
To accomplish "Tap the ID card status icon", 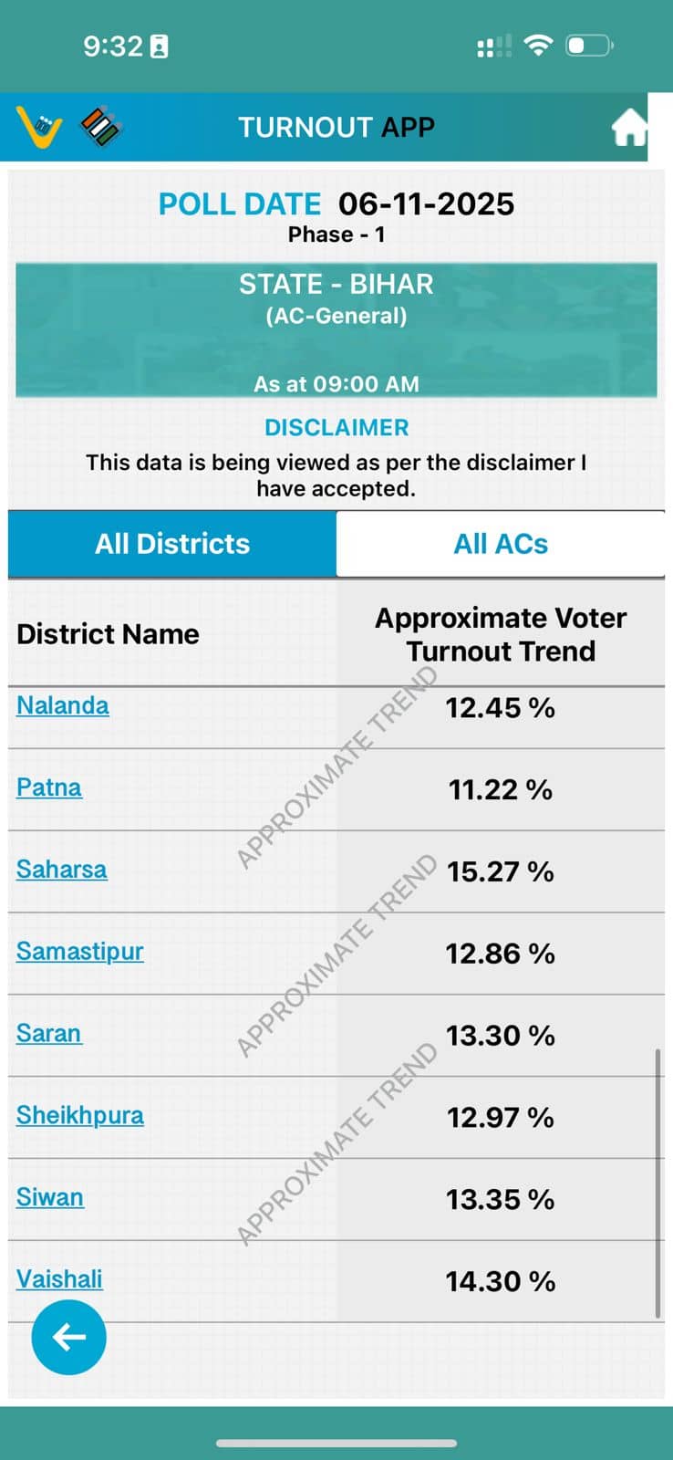I will click(159, 47).
